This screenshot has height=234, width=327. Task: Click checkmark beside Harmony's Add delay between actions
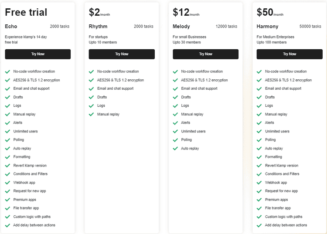[259, 225]
